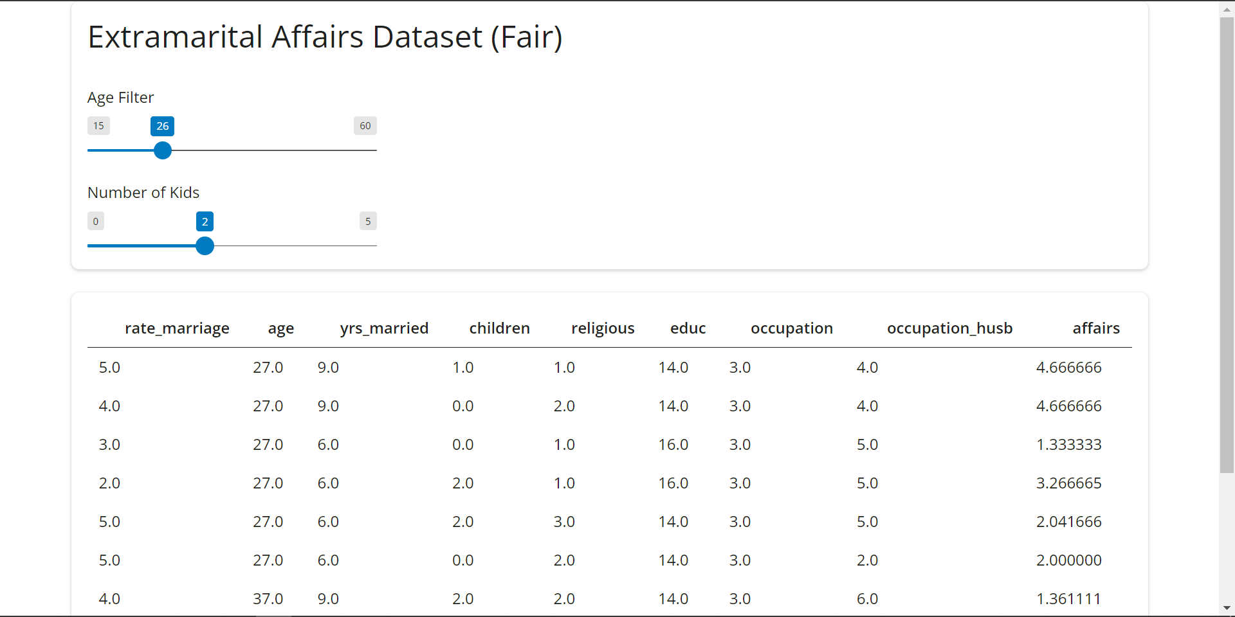Screen dimensions: 1235x617
Task: Click the Number of Kids slider handle
Action: click(205, 246)
